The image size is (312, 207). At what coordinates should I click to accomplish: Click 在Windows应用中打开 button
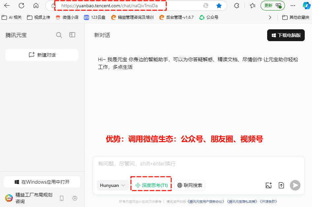pos(42,182)
